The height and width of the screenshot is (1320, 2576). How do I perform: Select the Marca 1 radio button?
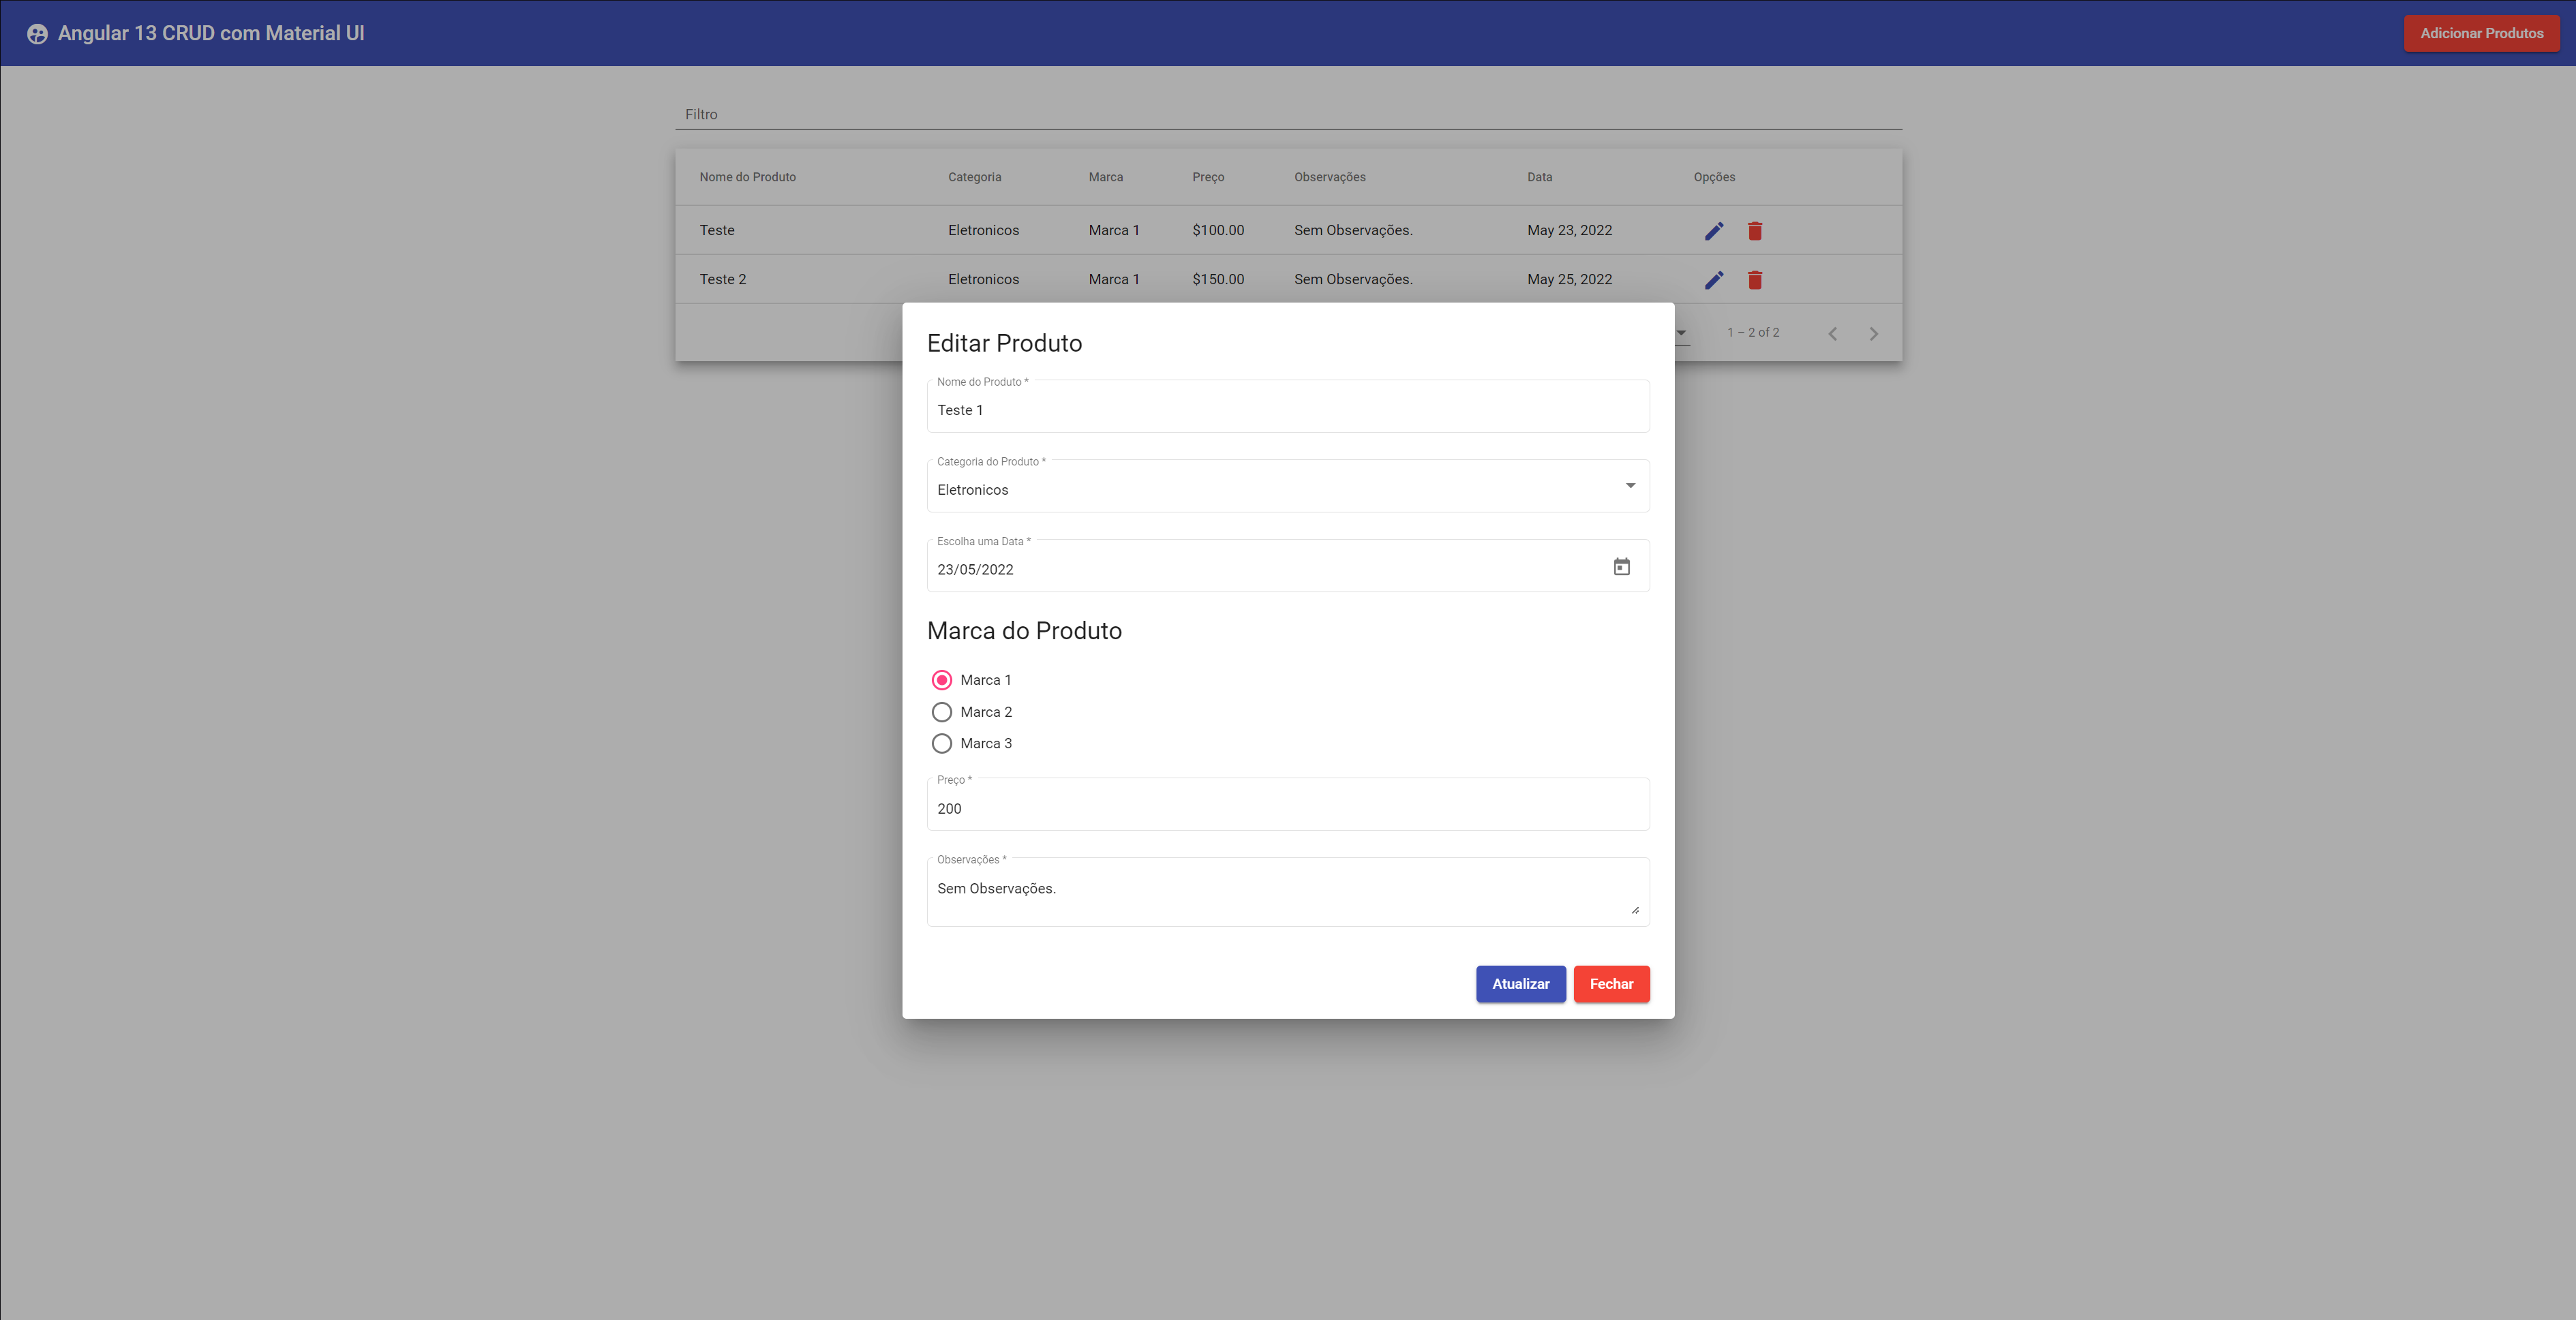[x=941, y=680]
